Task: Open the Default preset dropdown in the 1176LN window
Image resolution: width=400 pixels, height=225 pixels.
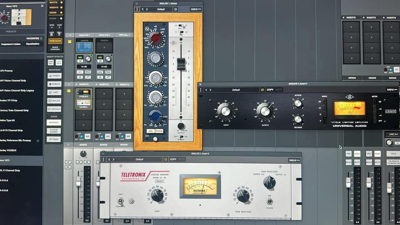Action: click(236, 90)
